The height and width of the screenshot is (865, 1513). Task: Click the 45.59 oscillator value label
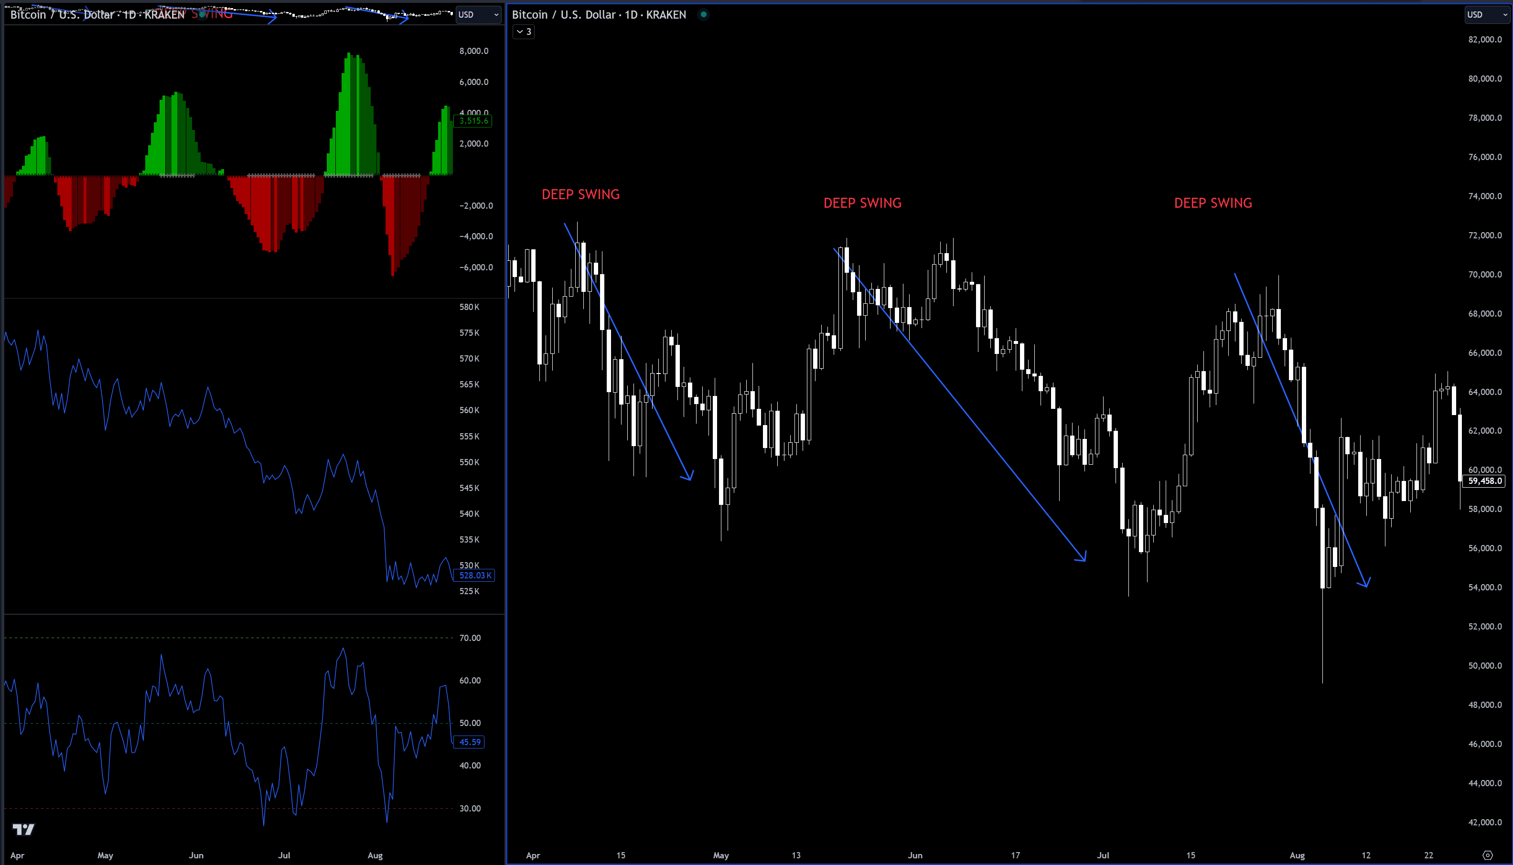pos(469,741)
